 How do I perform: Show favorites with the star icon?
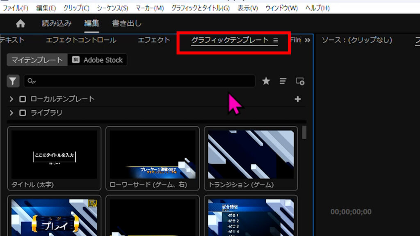(266, 81)
